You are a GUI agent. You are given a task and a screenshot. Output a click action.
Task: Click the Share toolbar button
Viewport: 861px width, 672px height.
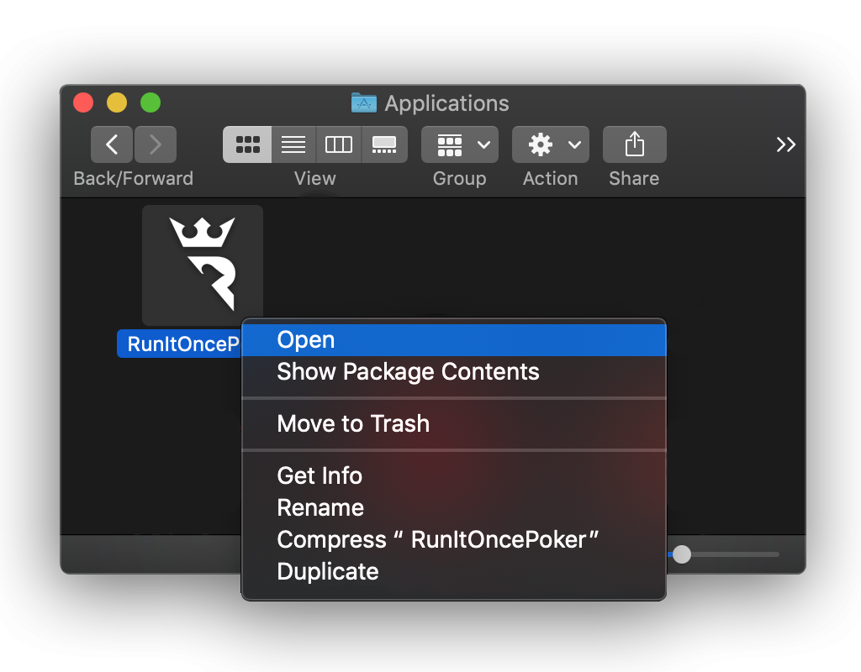pyautogui.click(x=634, y=144)
